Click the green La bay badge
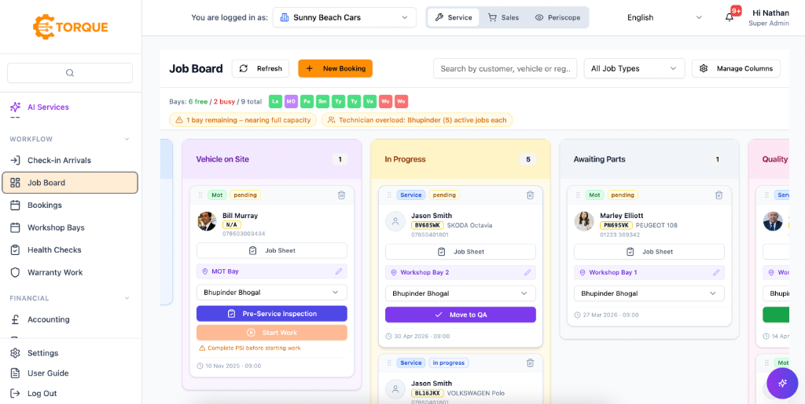805x404 pixels. point(276,101)
